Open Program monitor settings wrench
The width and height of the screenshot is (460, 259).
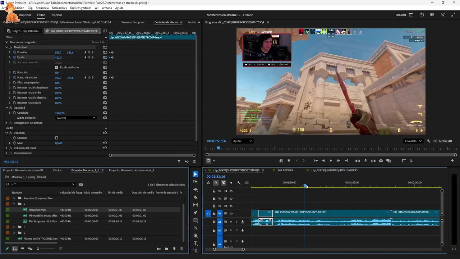[x=429, y=141]
